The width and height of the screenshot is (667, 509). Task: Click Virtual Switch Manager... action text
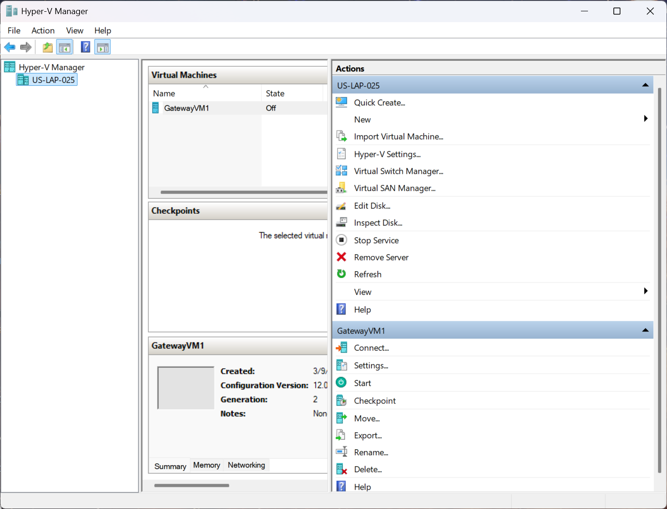(x=399, y=171)
